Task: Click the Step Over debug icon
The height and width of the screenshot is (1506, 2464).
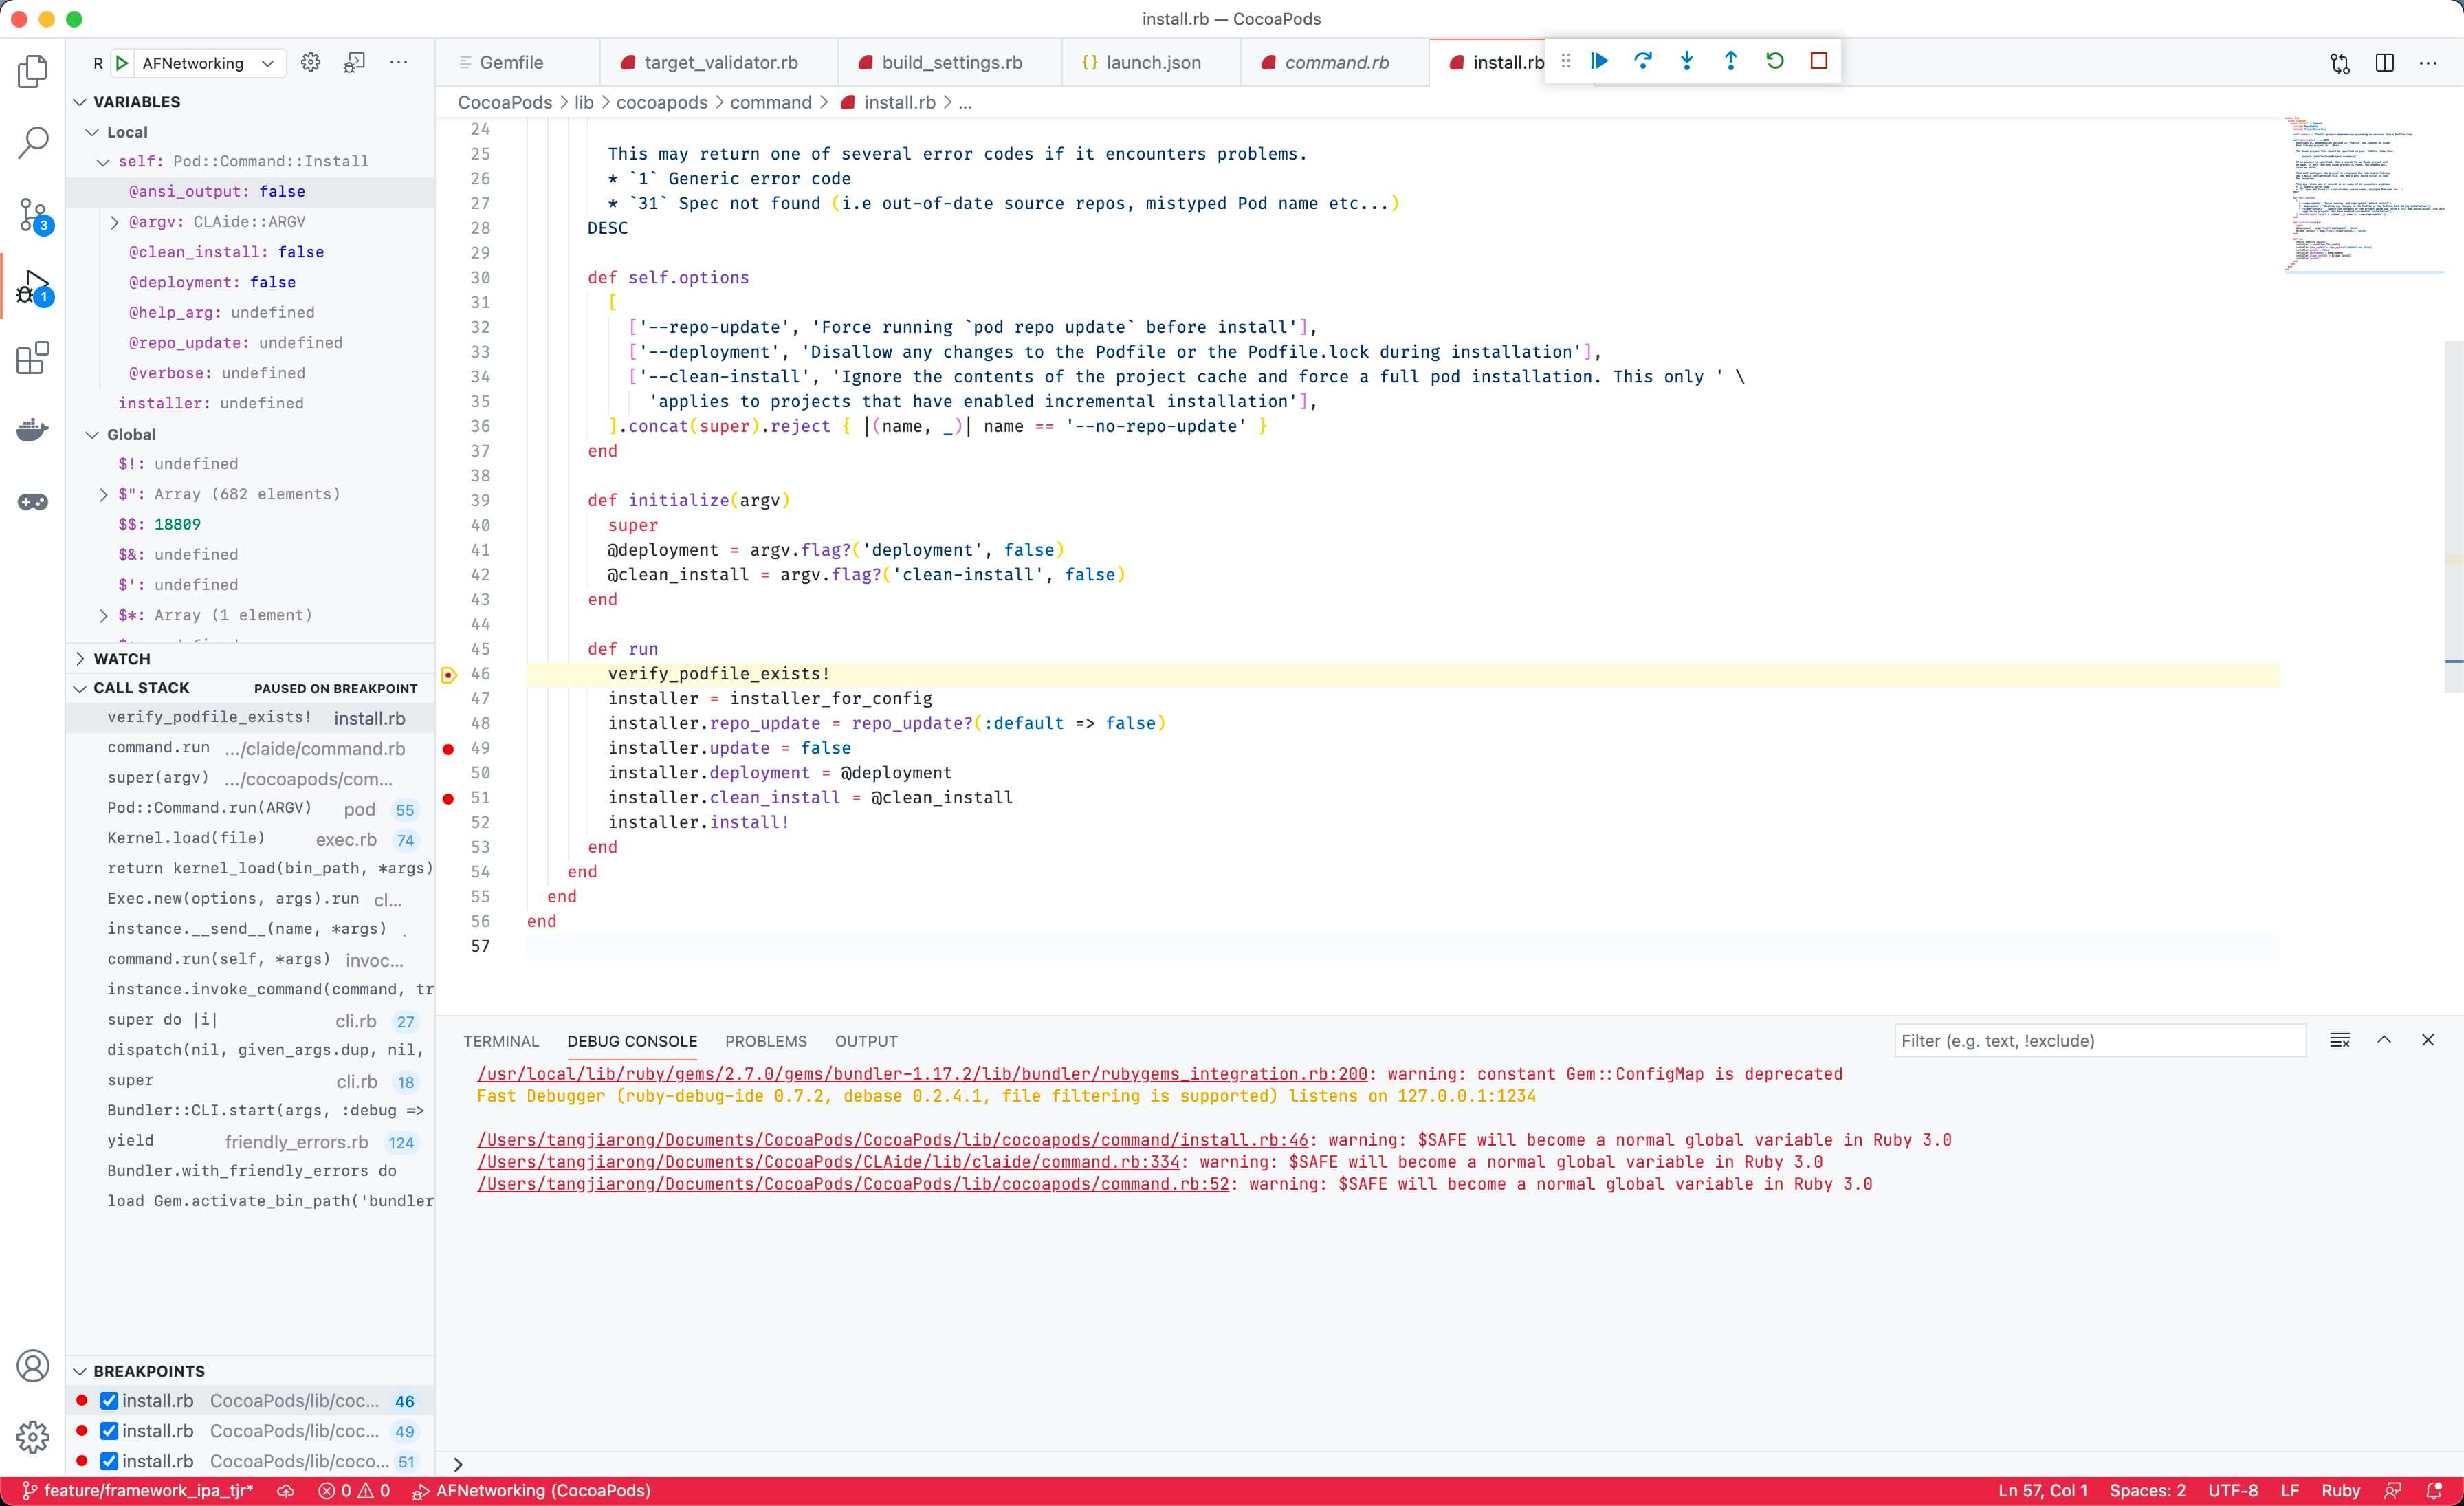Action: tap(1643, 61)
